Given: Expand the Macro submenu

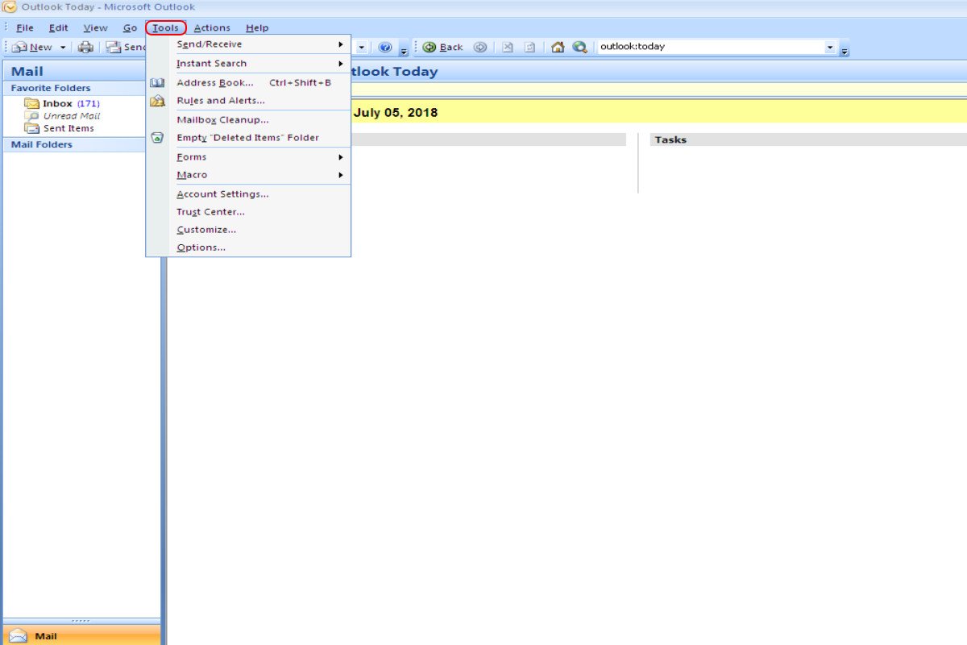Looking at the screenshot, I should [248, 175].
